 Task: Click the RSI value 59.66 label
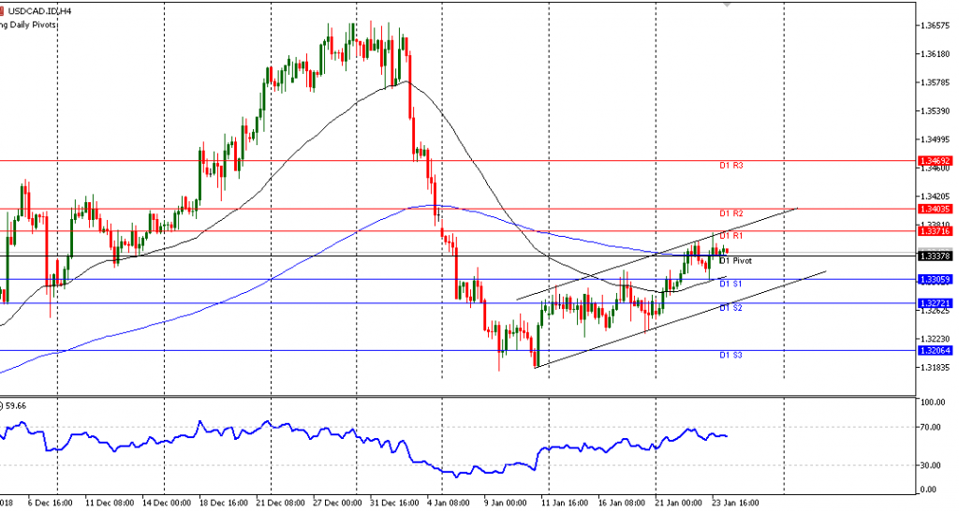click(15, 406)
